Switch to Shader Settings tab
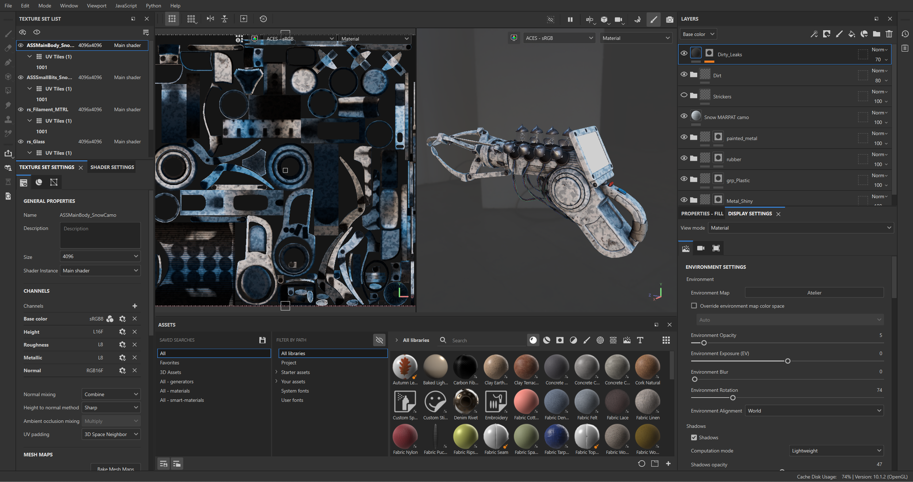The width and height of the screenshot is (913, 482). coord(112,167)
